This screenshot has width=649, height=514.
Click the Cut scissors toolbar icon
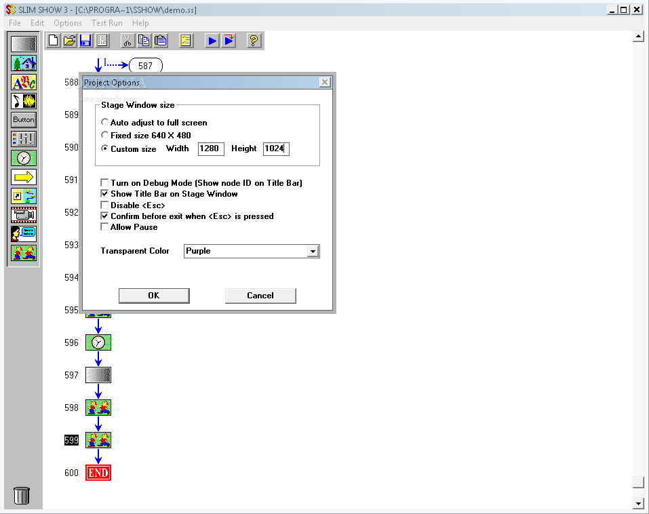coord(127,41)
